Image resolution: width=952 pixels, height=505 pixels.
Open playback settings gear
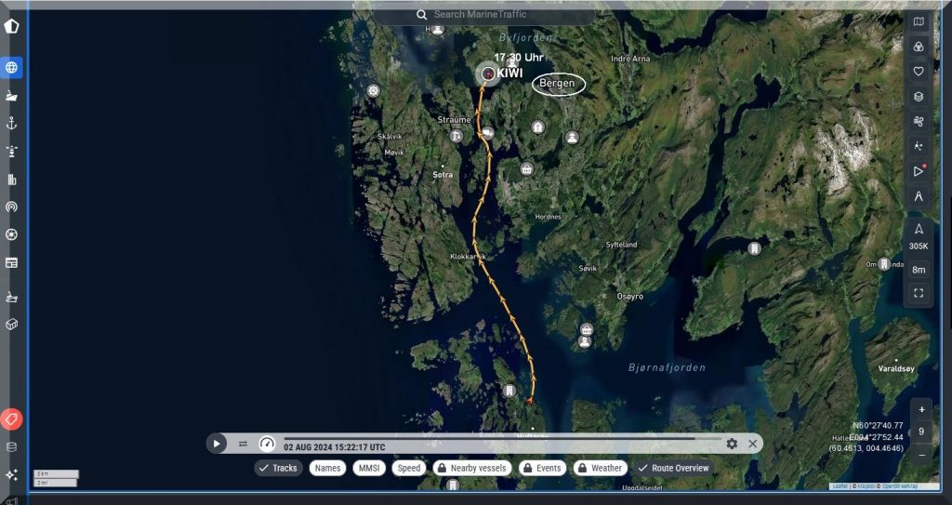(x=732, y=444)
